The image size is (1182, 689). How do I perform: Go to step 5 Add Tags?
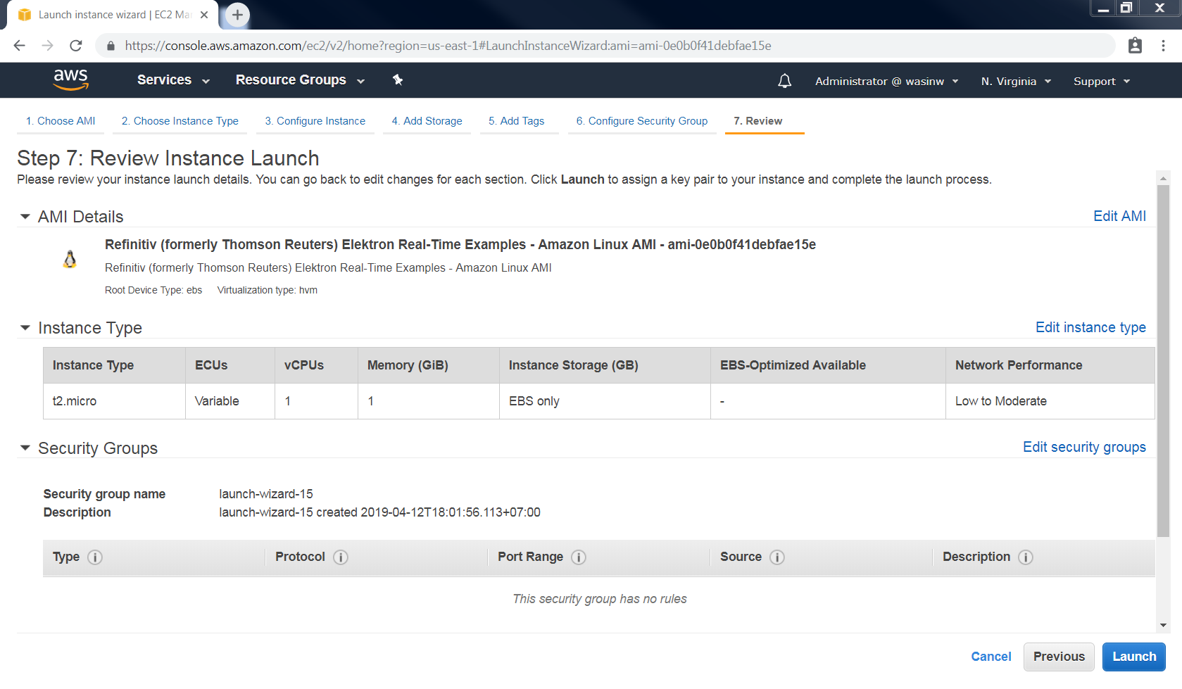click(517, 121)
